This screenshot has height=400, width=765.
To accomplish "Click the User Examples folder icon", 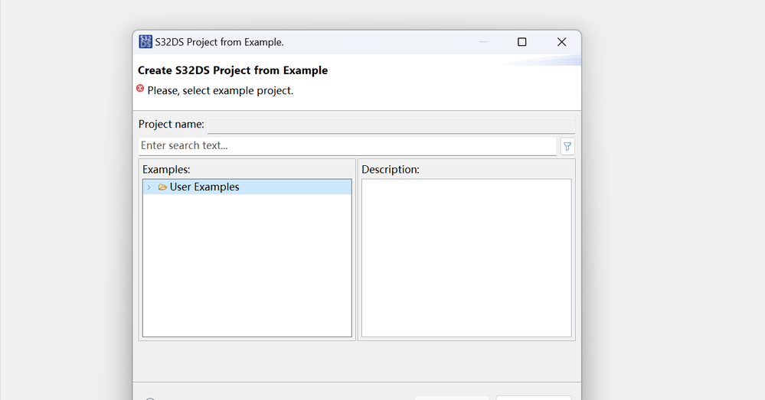I will [162, 187].
